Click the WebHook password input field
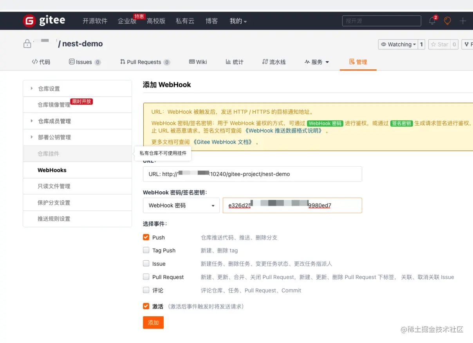 [292, 205]
